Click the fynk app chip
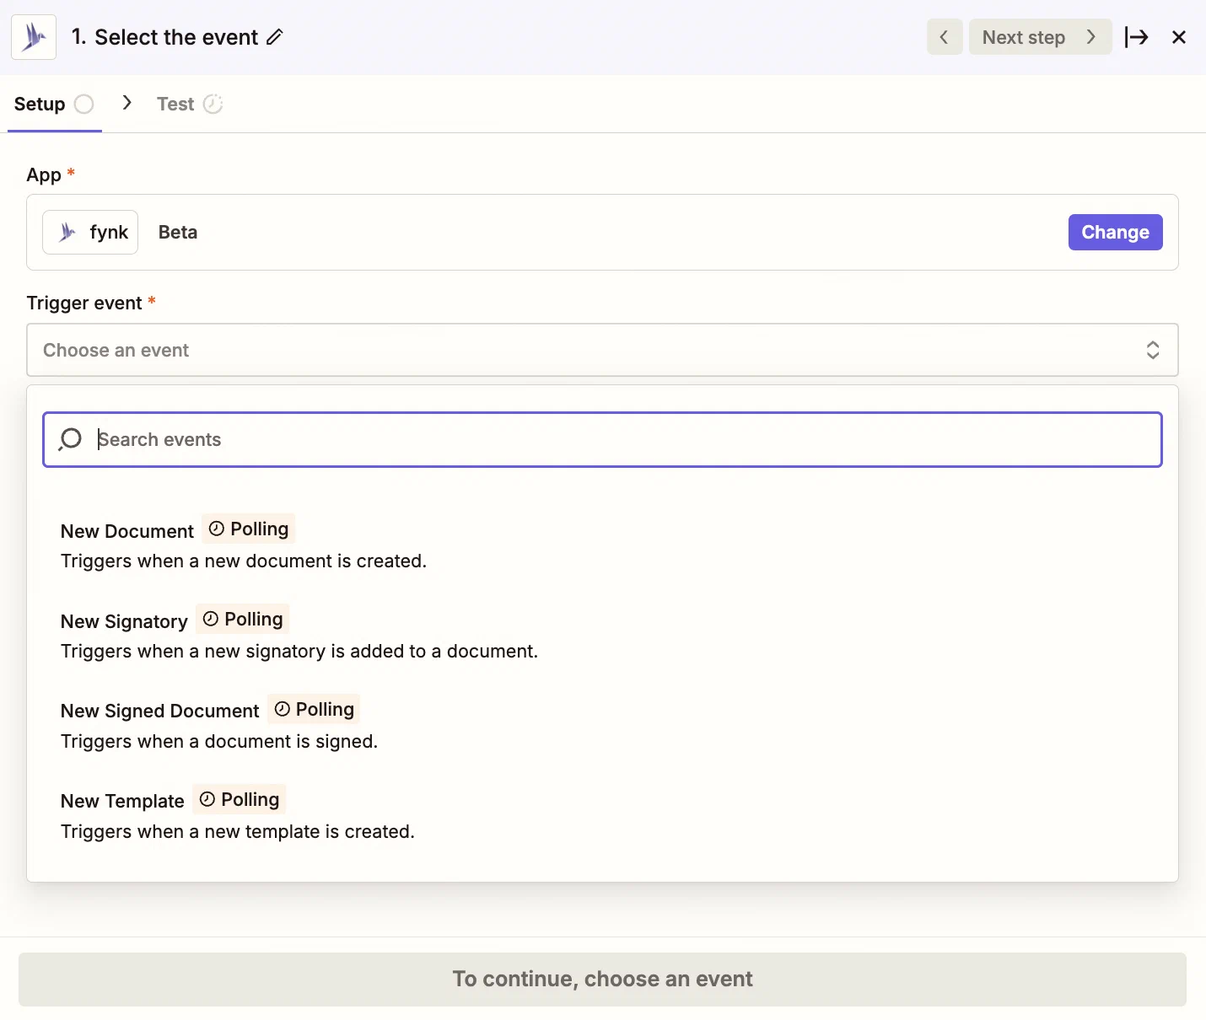1206x1020 pixels. coord(90,232)
